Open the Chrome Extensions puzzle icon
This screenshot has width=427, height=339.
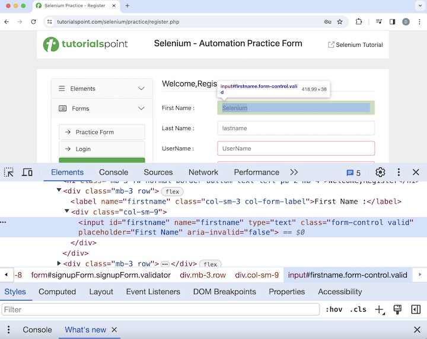pos(359,22)
